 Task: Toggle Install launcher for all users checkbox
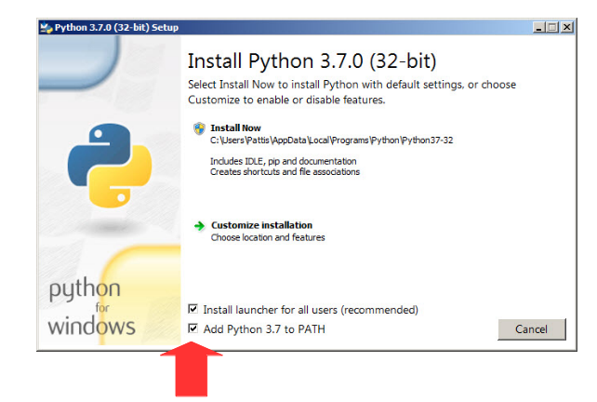[x=193, y=309]
